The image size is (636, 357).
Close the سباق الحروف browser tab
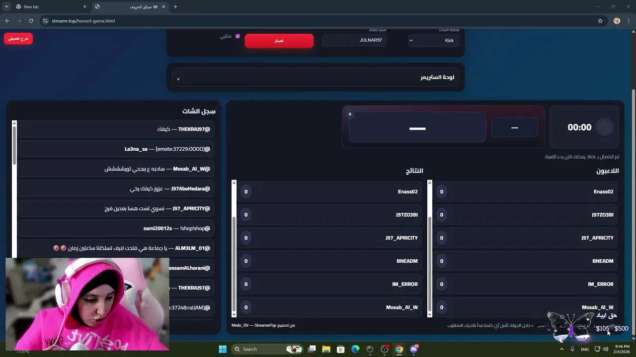(164, 6)
